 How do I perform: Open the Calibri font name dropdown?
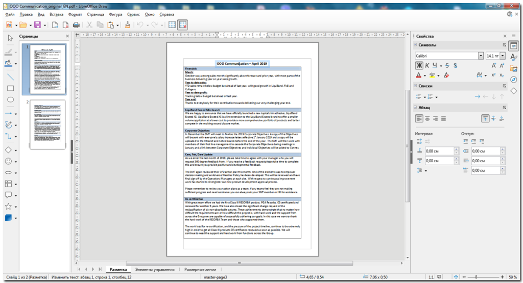(x=481, y=56)
